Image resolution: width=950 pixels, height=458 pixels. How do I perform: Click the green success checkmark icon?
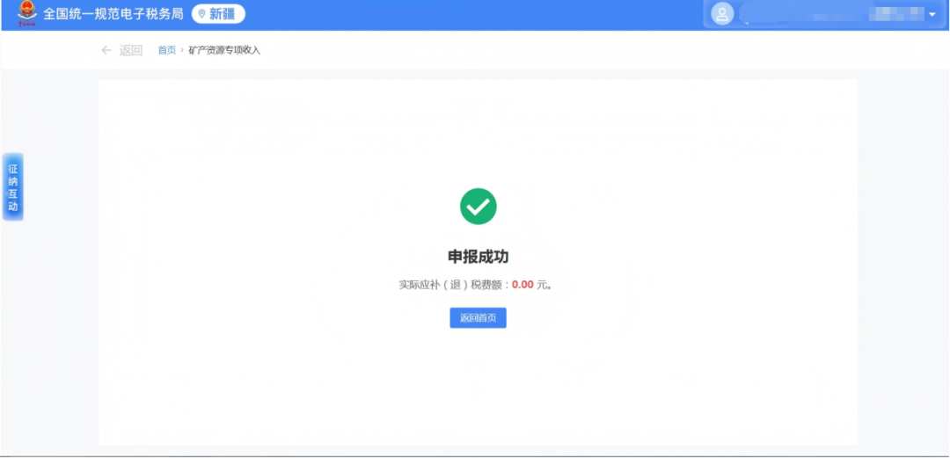(478, 207)
